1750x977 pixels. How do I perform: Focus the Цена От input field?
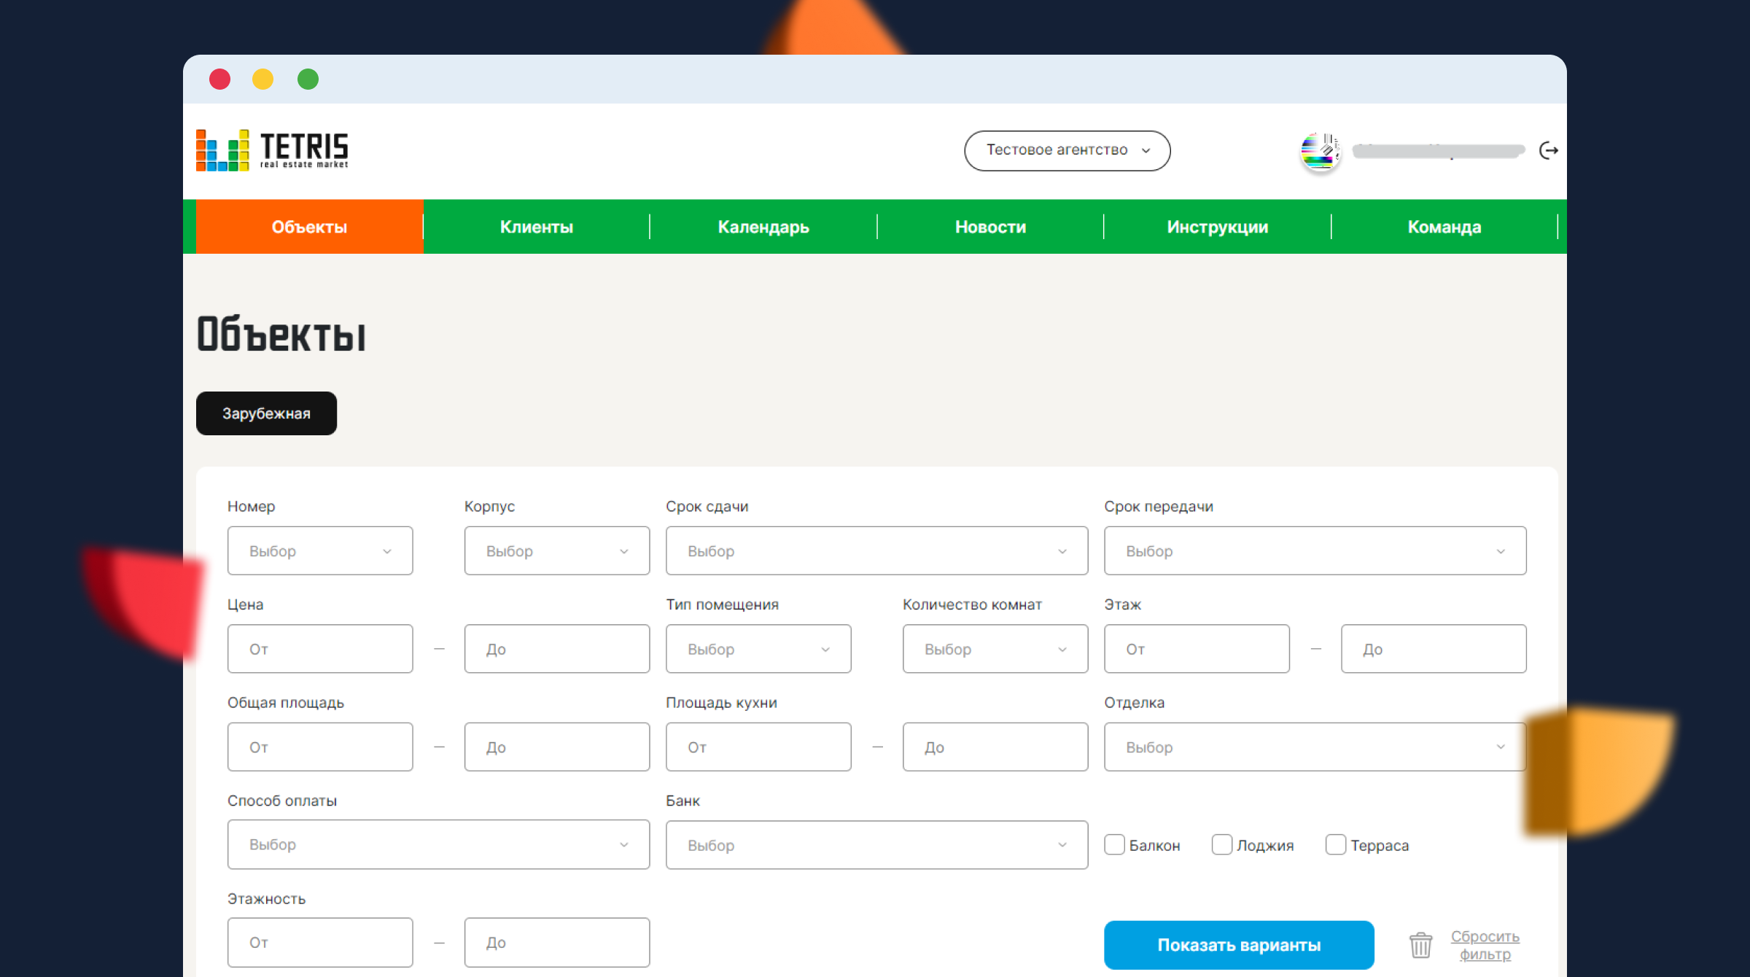[319, 649]
